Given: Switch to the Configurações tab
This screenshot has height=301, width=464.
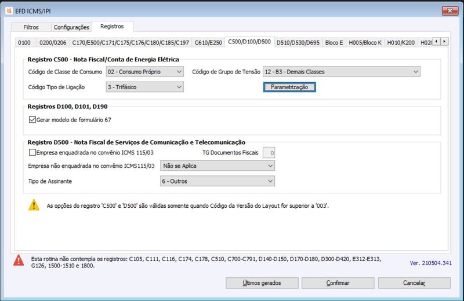Looking at the screenshot, I should pos(71,27).
